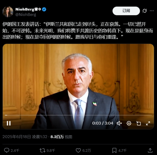Open the @NiohBerg handle link
157x155 pixels.
click(x=26, y=15)
